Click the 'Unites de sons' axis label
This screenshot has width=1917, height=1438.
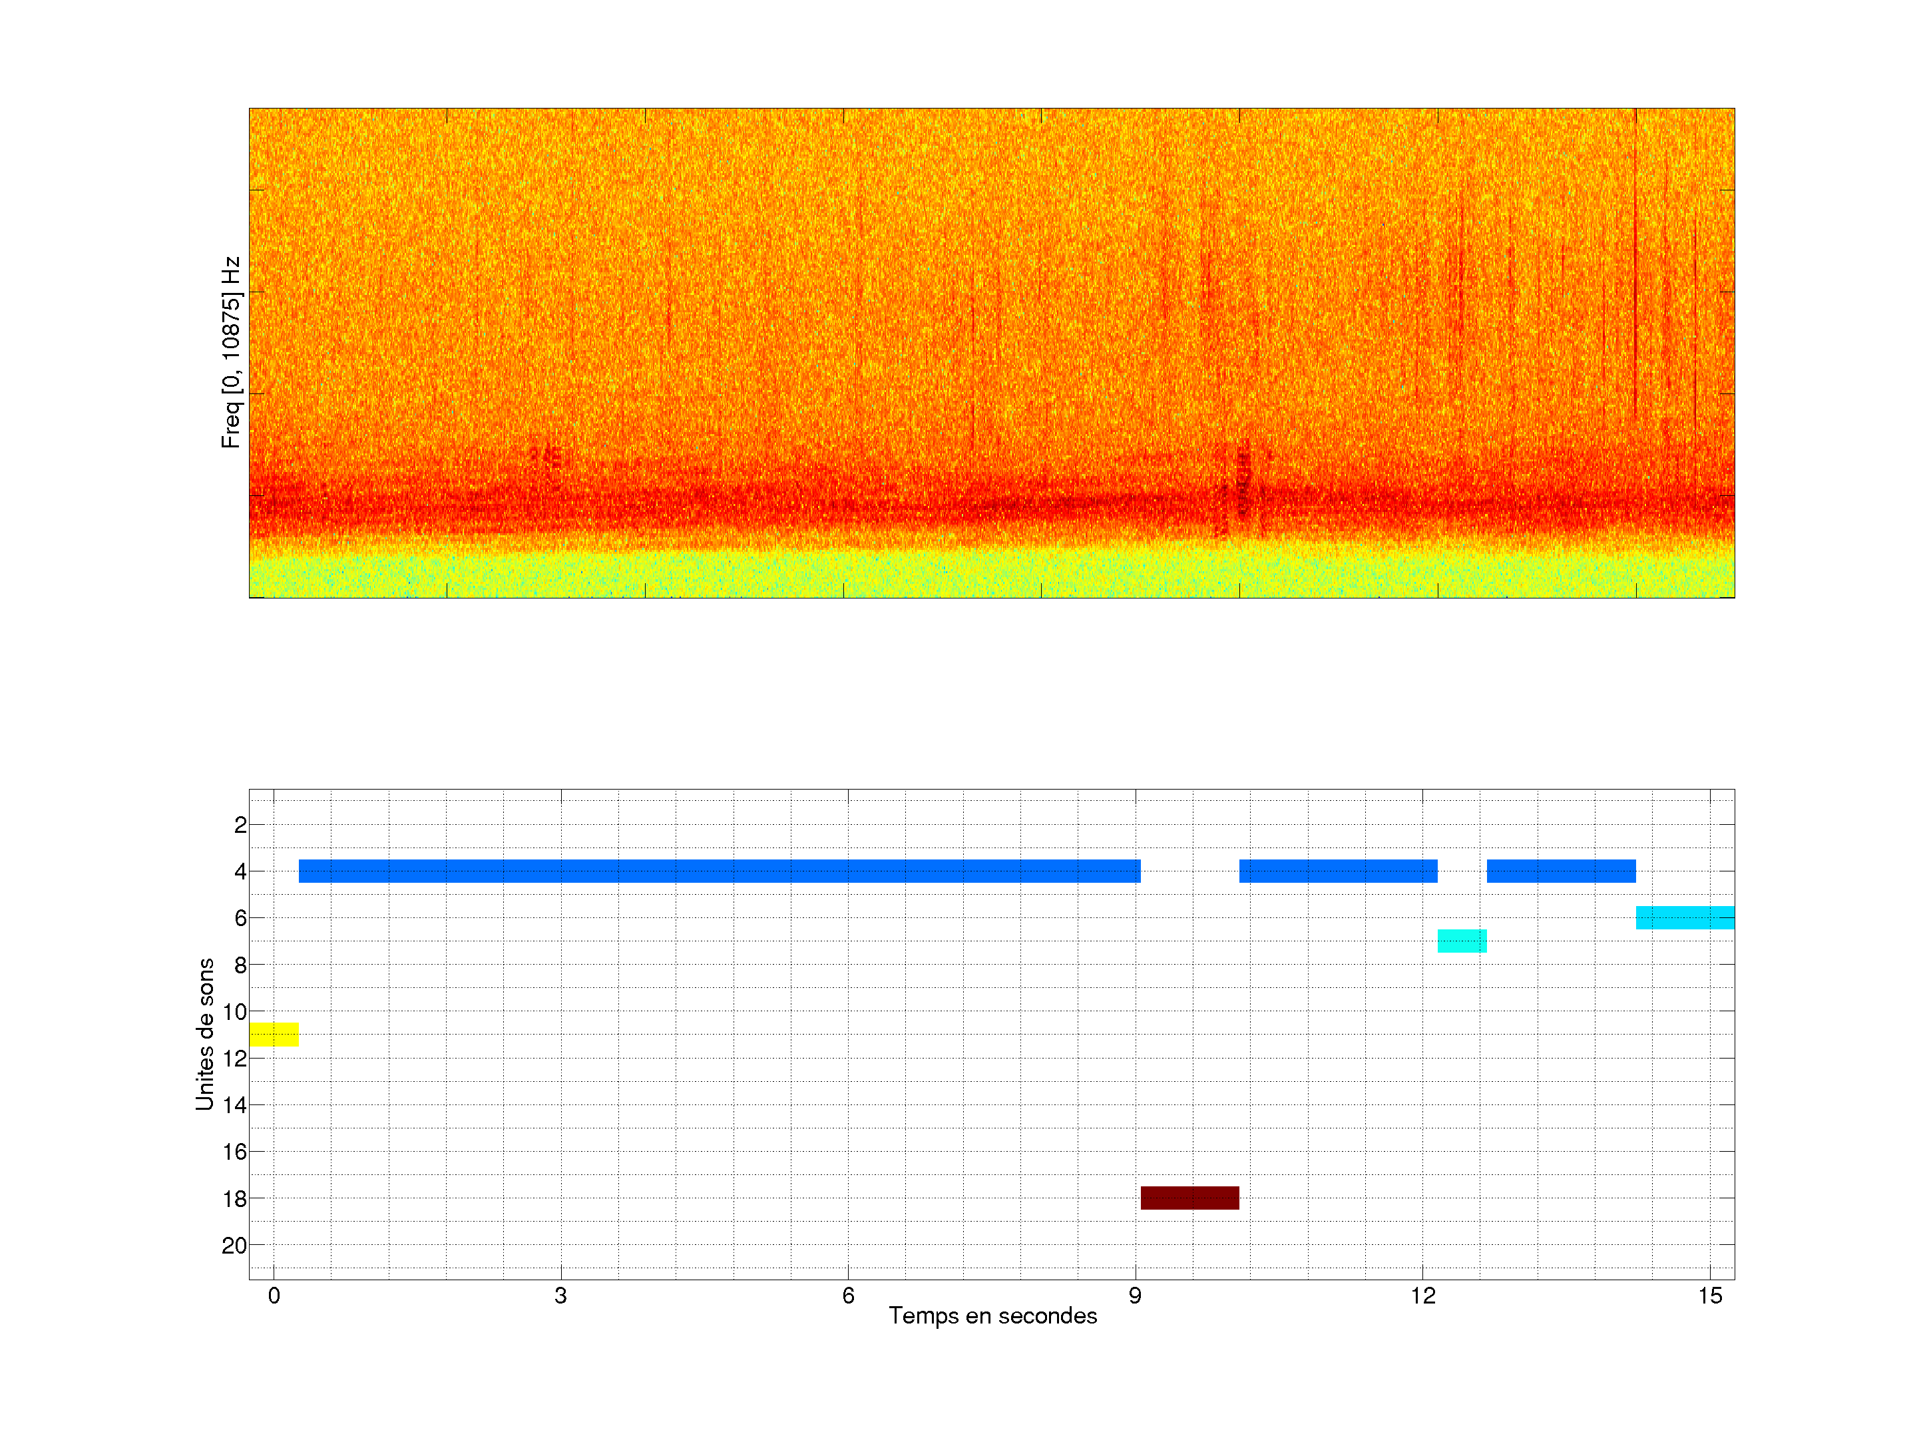(x=204, y=1034)
